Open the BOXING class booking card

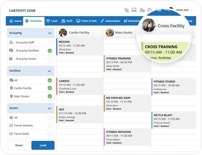(79, 47)
